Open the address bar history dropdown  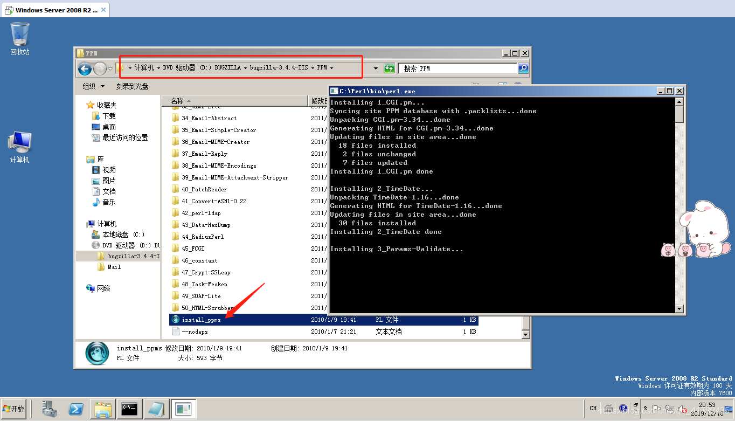click(x=376, y=68)
